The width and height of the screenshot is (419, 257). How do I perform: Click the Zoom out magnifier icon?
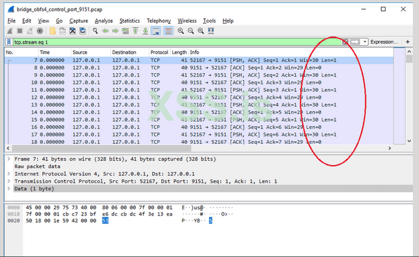[x=191, y=31]
